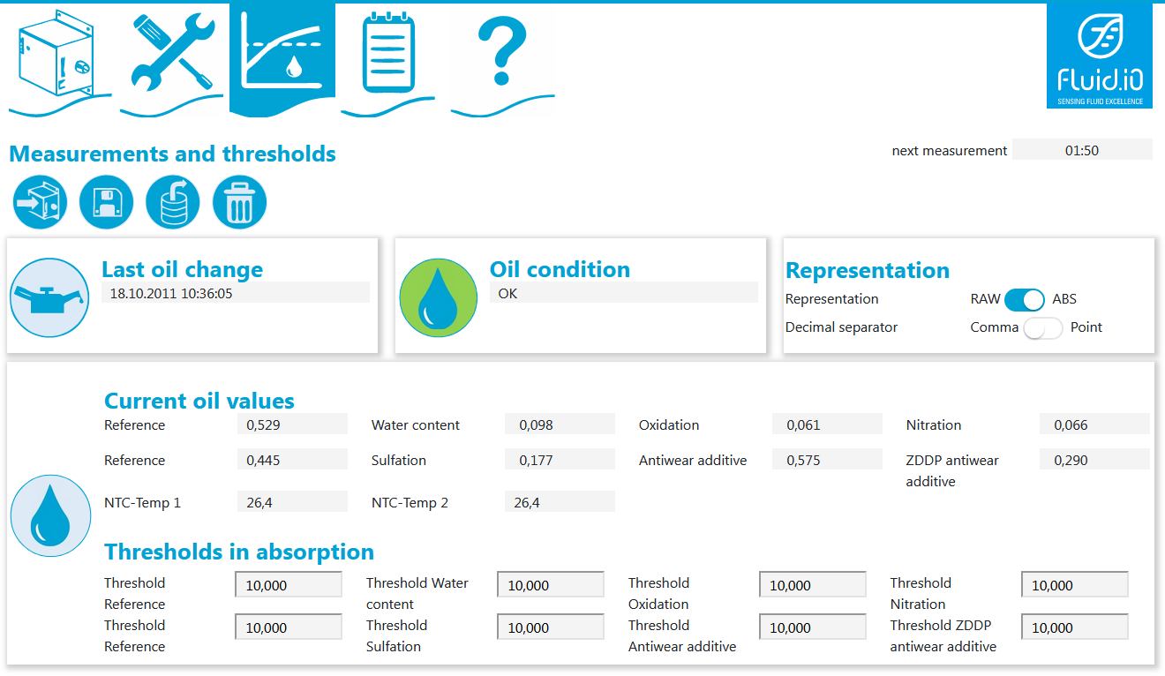Click the trash bin delete icon

point(239,202)
